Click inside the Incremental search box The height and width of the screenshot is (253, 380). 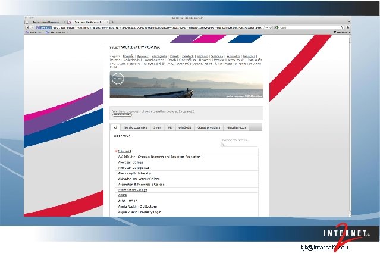(x=239, y=145)
